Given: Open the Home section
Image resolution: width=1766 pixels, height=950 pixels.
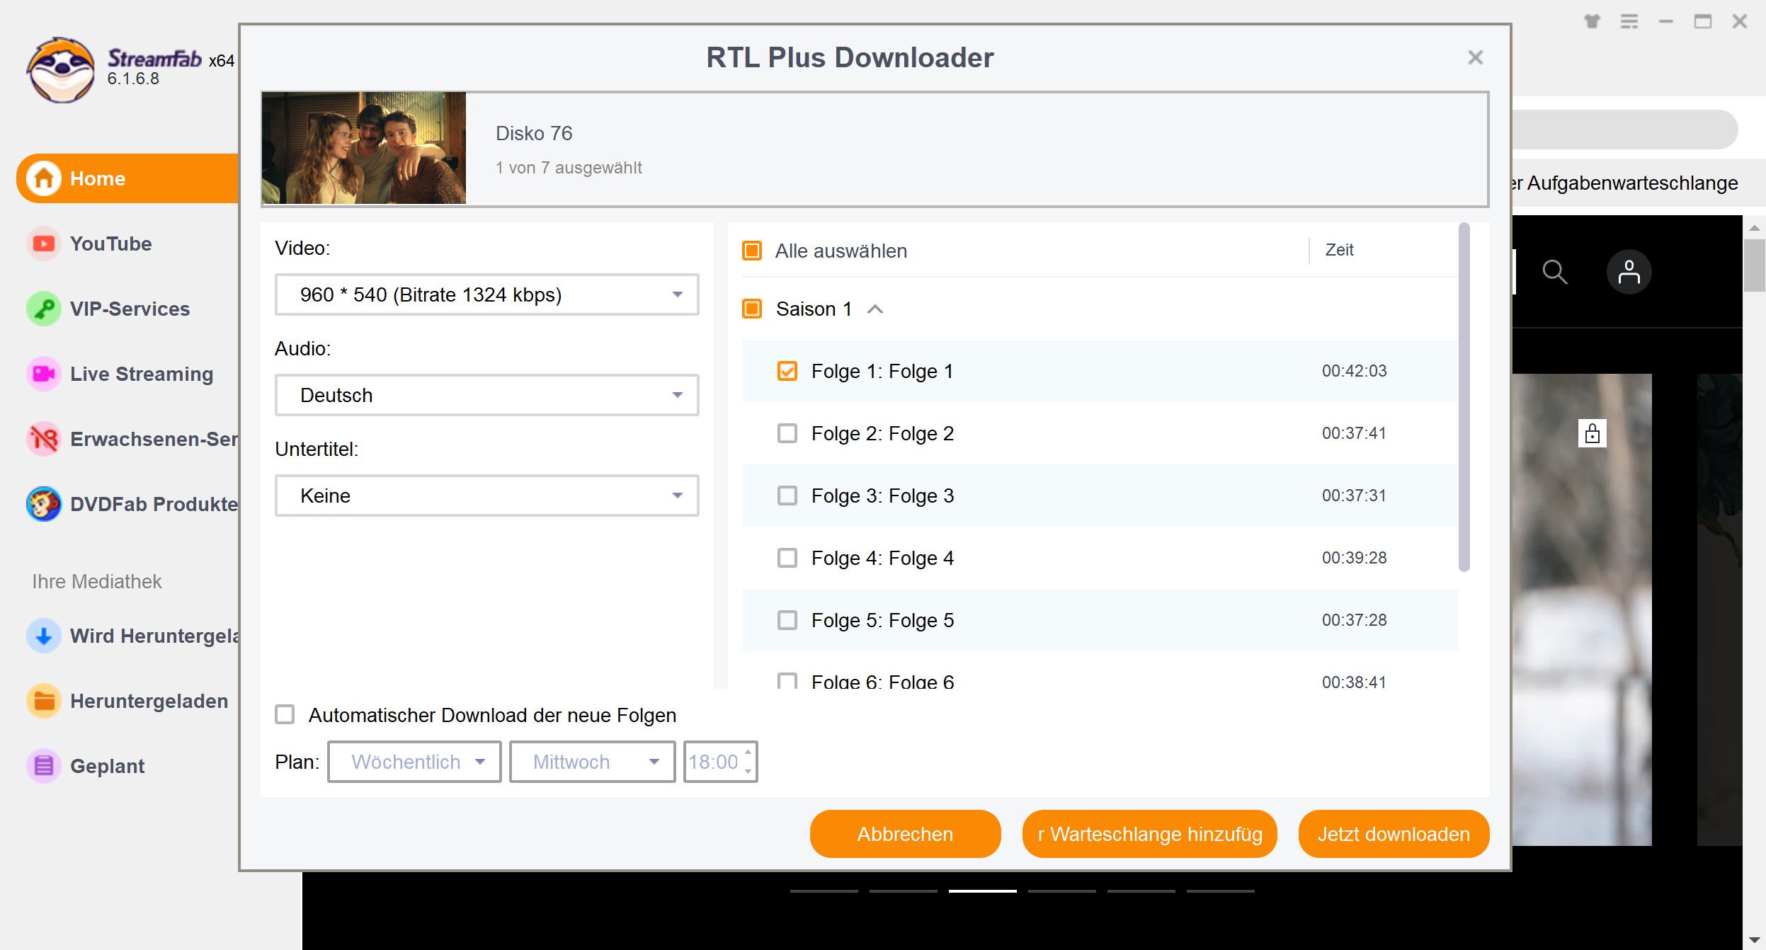Looking at the screenshot, I should [128, 178].
